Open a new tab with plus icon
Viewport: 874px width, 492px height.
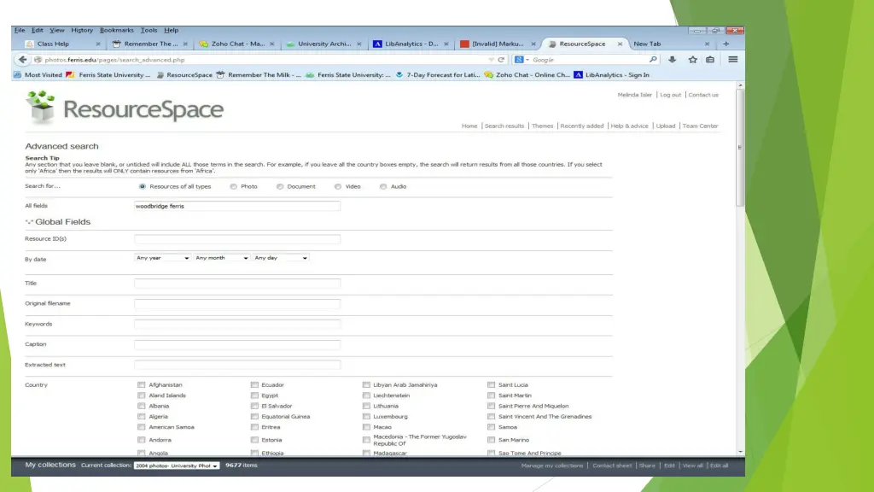pyautogui.click(x=725, y=44)
